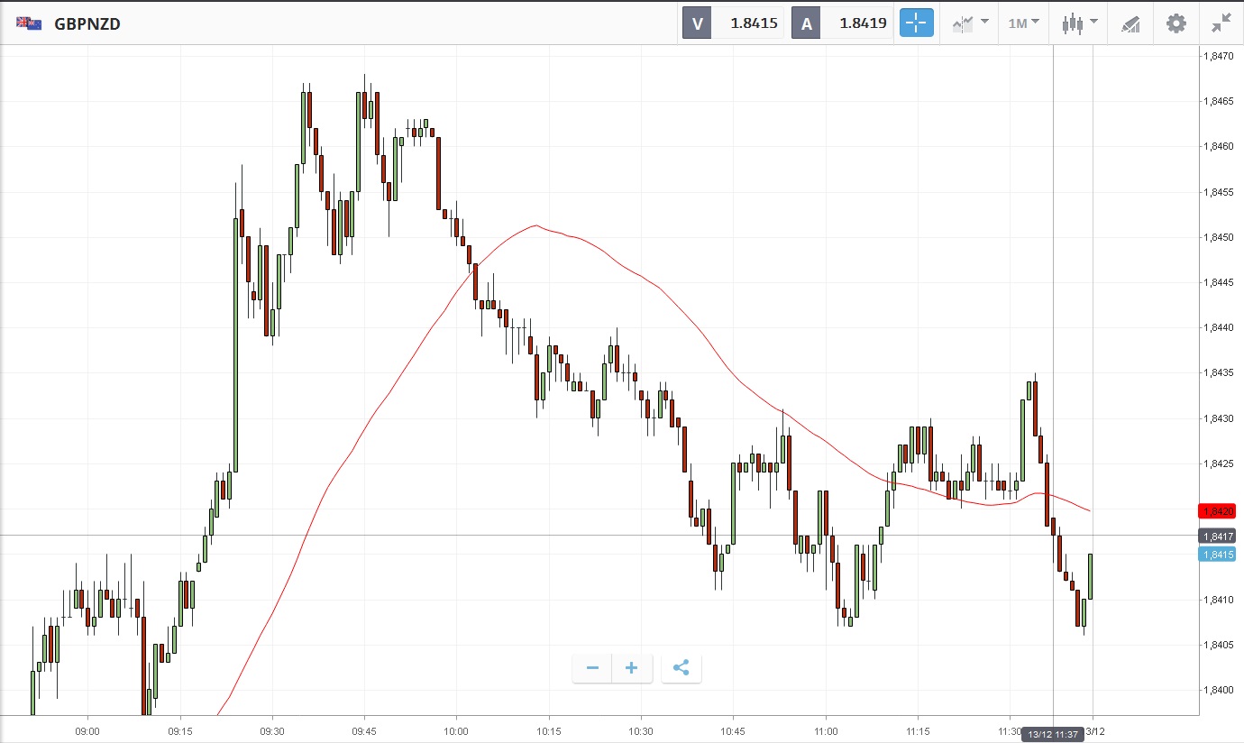
Task: Select the drawing tools icon
Action: tap(1130, 23)
